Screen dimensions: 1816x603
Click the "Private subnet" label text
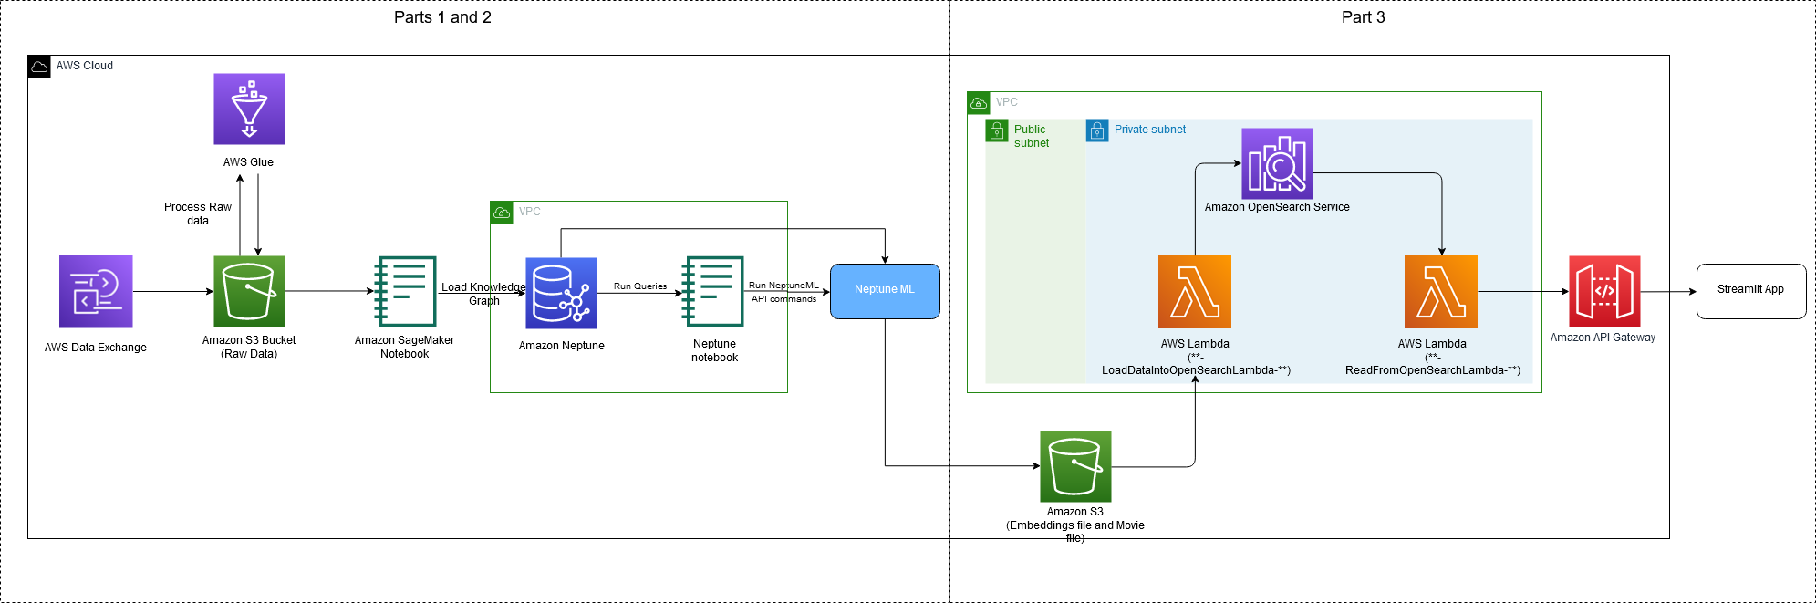tap(1150, 130)
